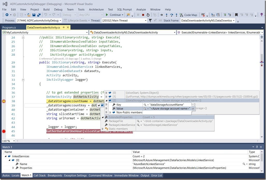Collapse the comment block at line 24
266x180 pixels.
pos(23,38)
